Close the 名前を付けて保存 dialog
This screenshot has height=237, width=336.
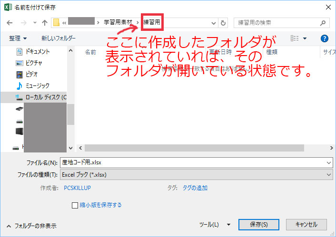(328, 7)
